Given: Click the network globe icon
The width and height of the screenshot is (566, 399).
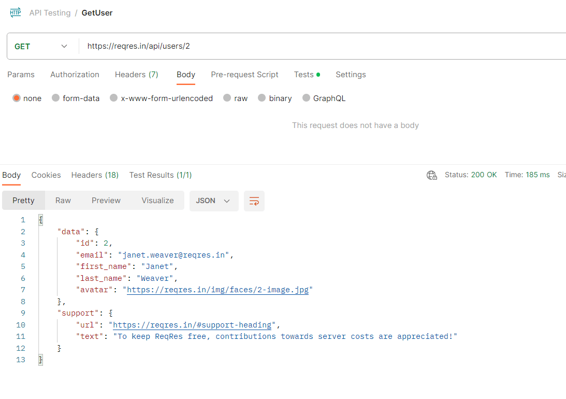Looking at the screenshot, I should click(431, 175).
